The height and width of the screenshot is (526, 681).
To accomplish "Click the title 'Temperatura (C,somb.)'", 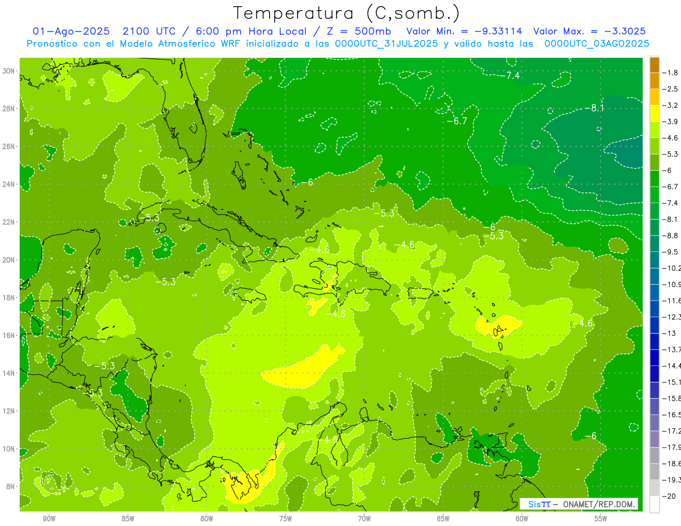I will click(x=347, y=13).
